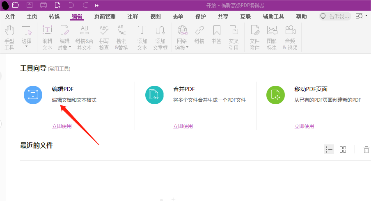This screenshot has height=201, width=371.
Task: Open Search & Replace (搜索&替换)
Action: tap(121, 38)
